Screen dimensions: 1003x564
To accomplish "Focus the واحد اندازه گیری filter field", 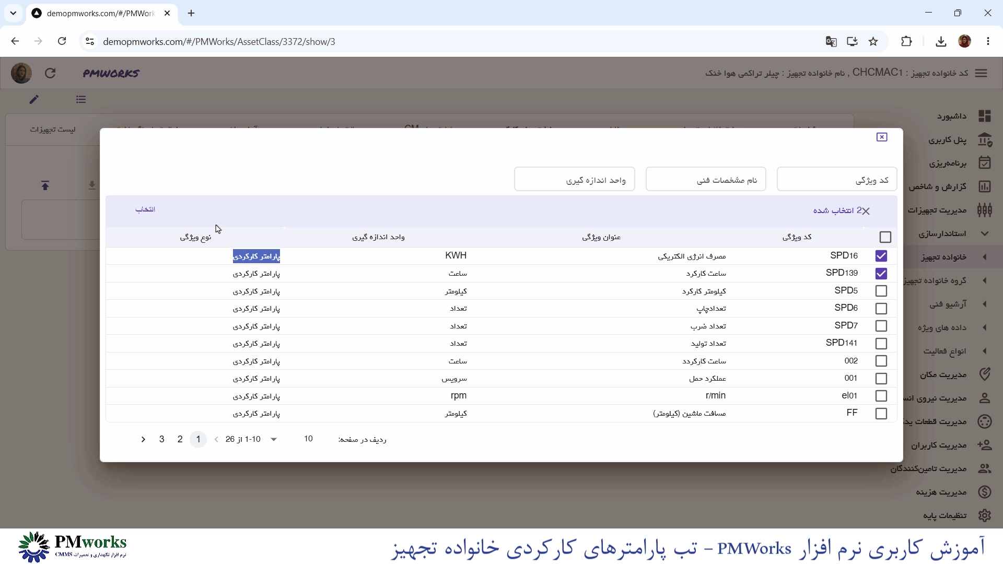I will coord(575,180).
